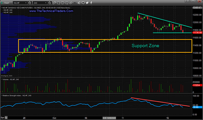The height and width of the screenshot is (120, 203).
Task: Open the 240 interval dropdown
Action: point(46,3)
